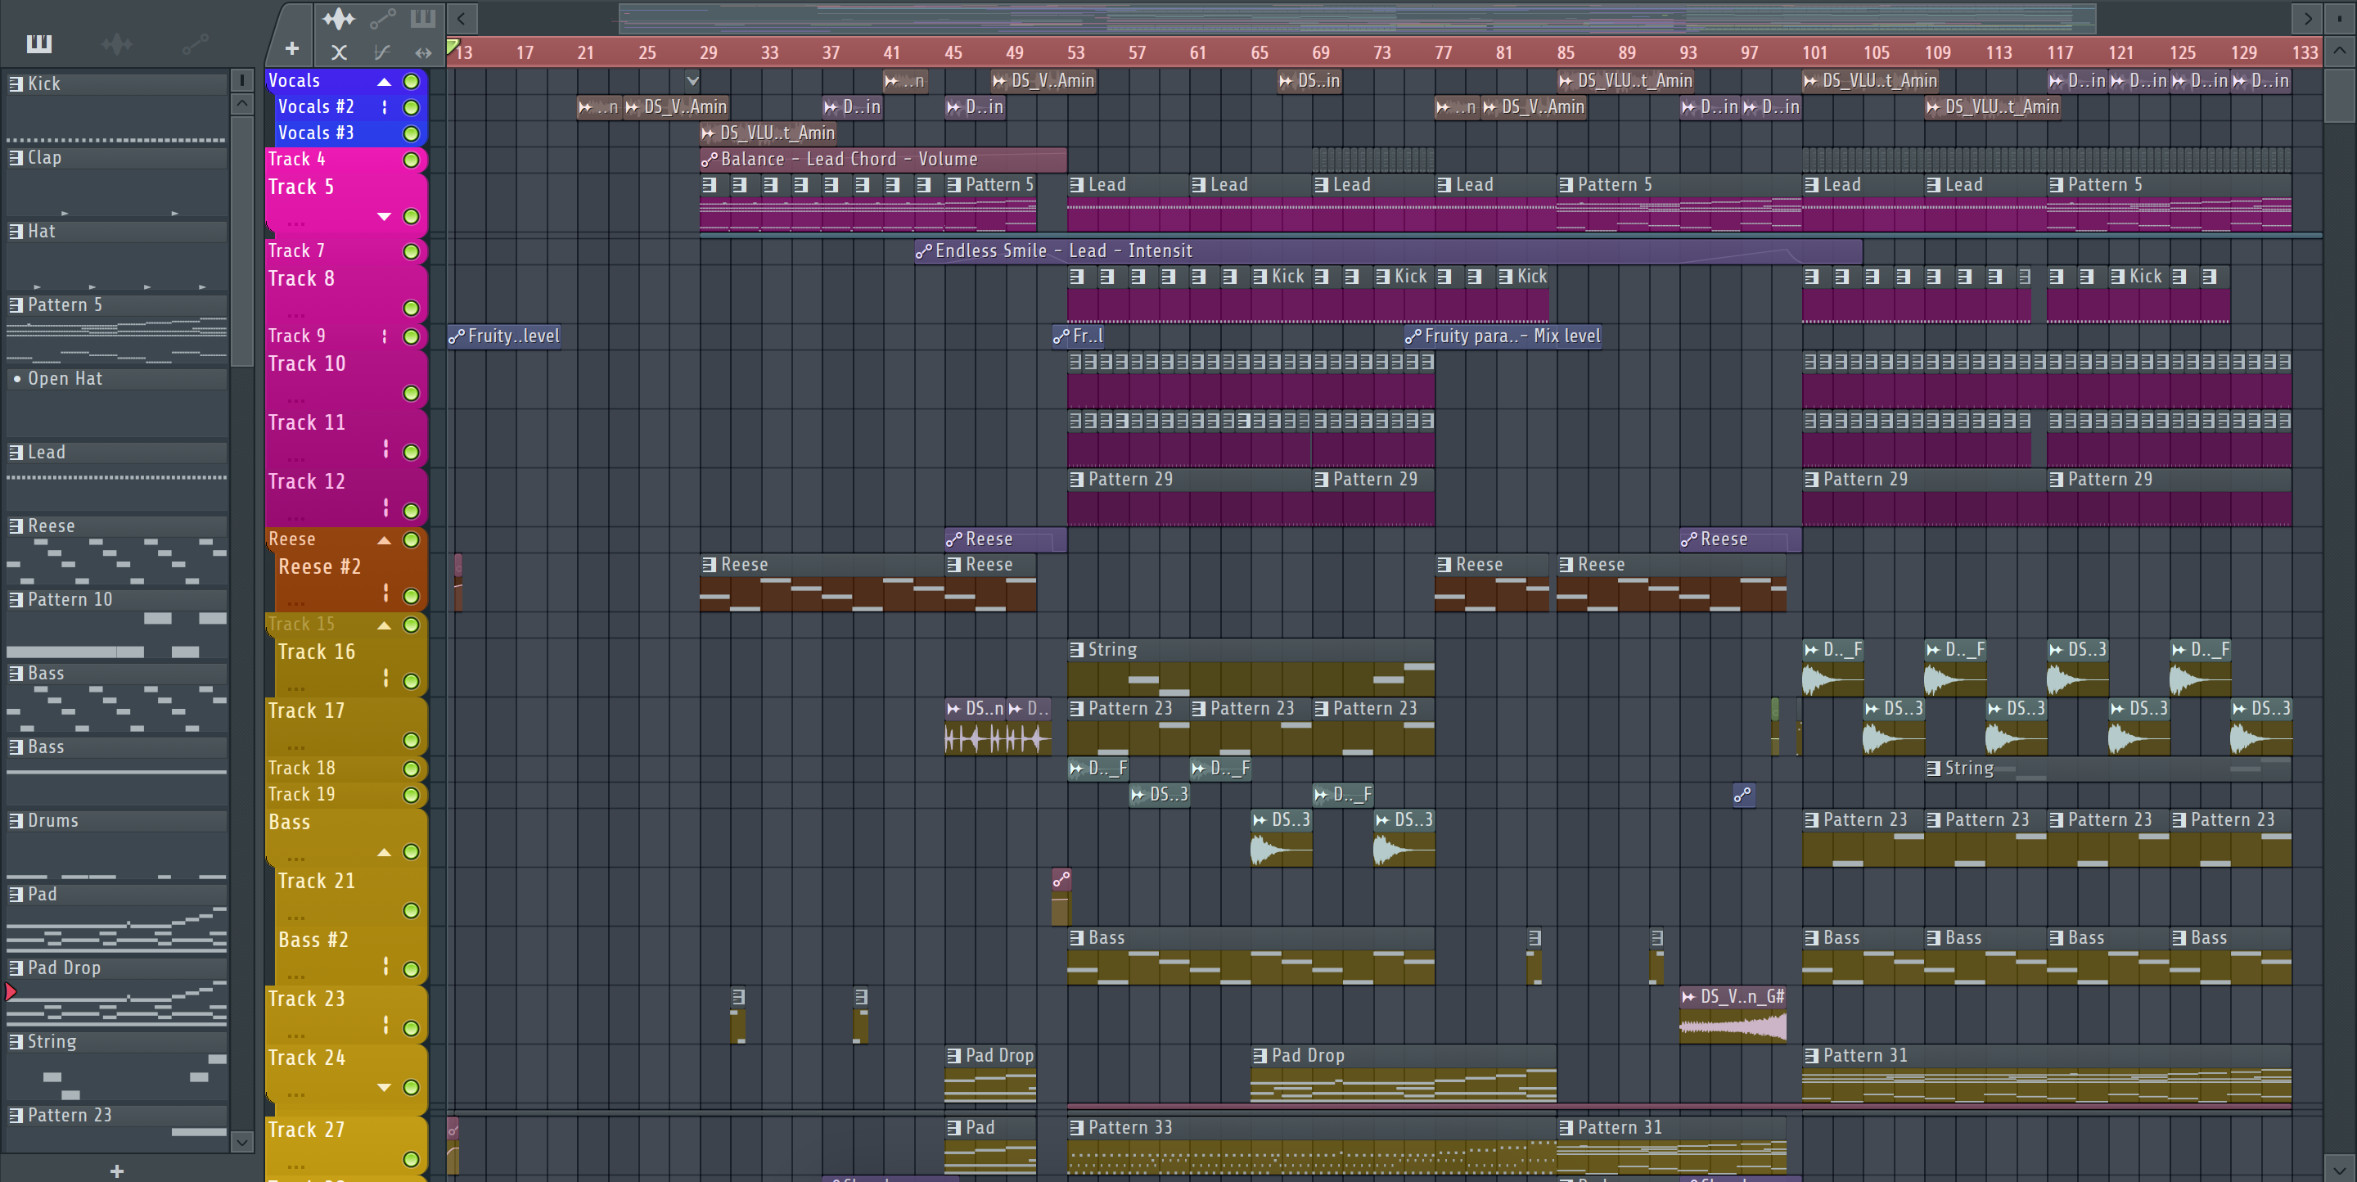Click bar 101 on the timeline ruler
Image resolution: width=2357 pixels, height=1182 pixels.
pyautogui.click(x=1814, y=53)
